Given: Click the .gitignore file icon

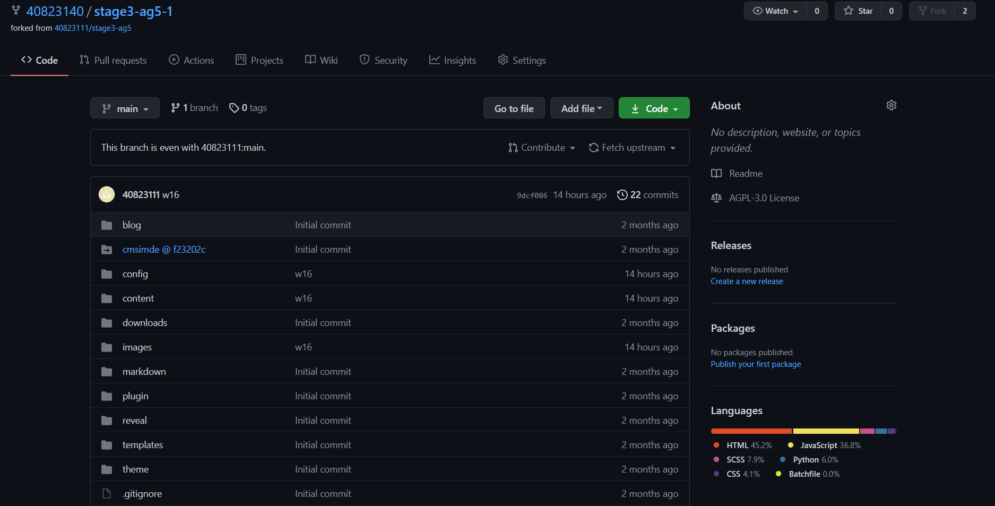Looking at the screenshot, I should pos(107,494).
